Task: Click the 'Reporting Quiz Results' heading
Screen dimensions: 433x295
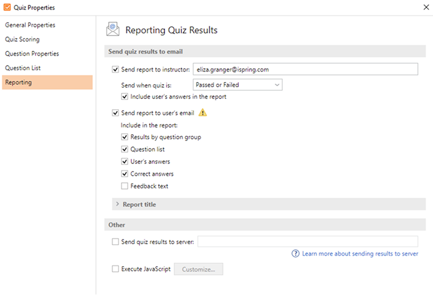Action: (172, 30)
